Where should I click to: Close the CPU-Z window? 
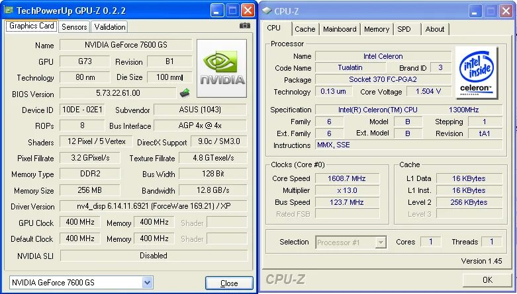506,11
